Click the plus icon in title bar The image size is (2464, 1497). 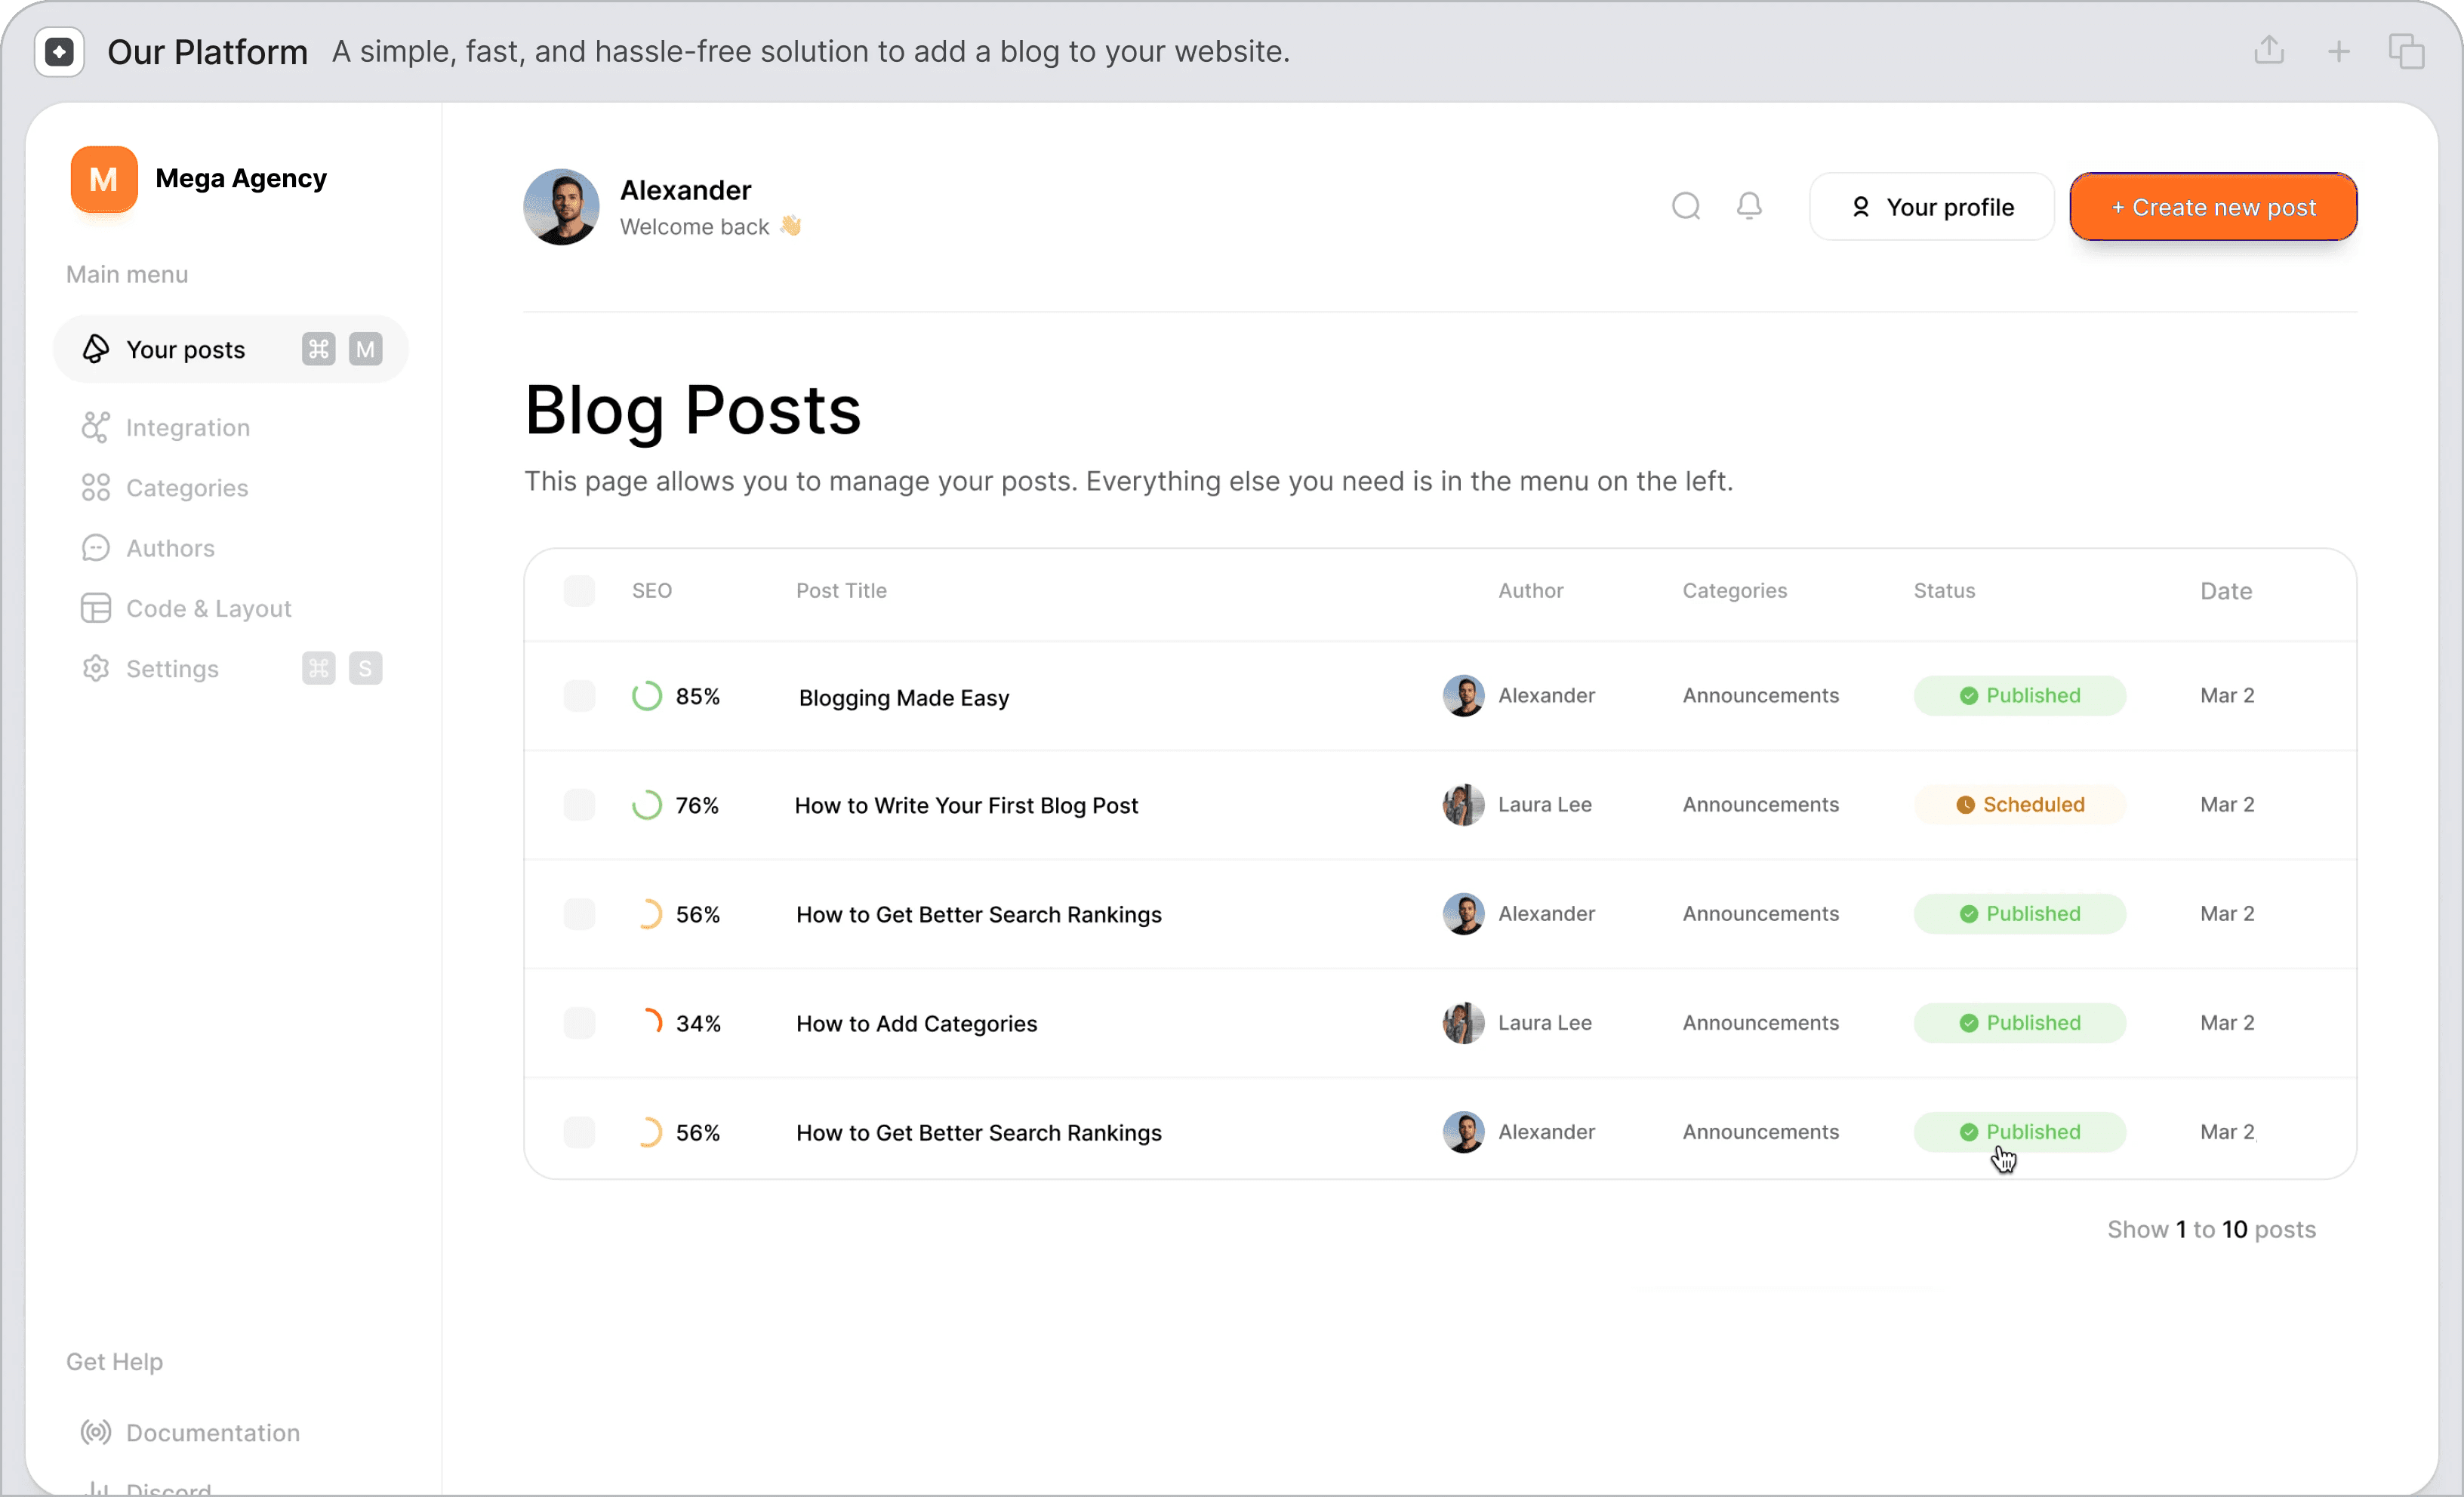2338,51
